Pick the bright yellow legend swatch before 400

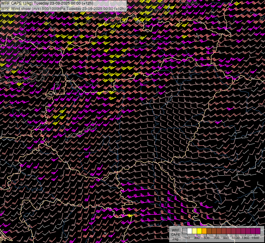point(199,231)
